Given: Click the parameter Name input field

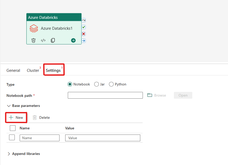Looking at the screenshot, I should click(x=39, y=138).
